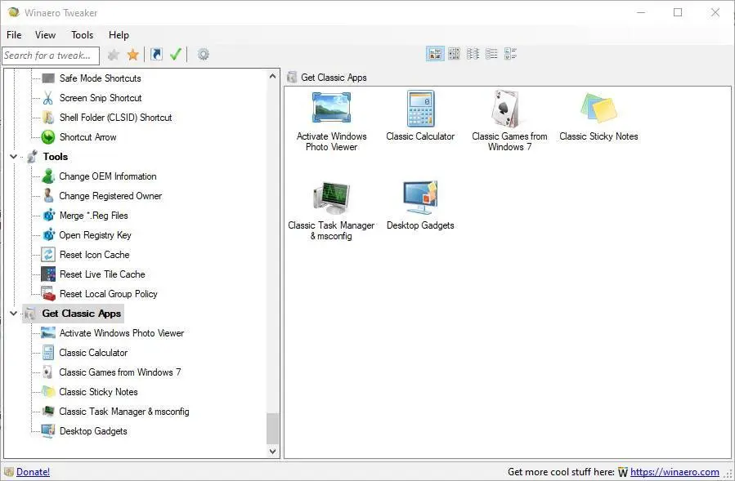Open Classic Sticky Notes large icon
Viewport: 735px width, 481px height.
pos(598,108)
